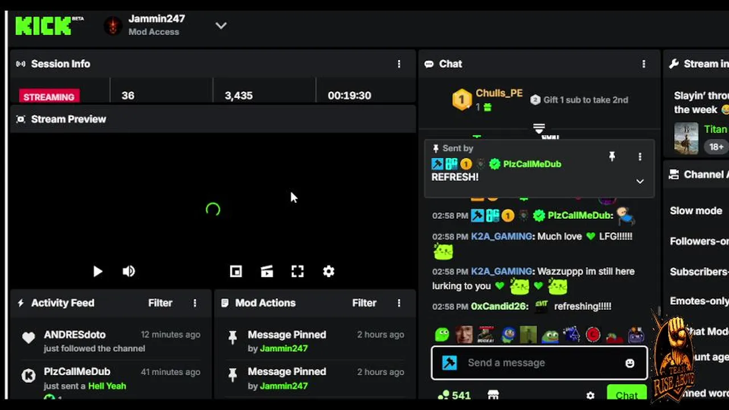The width and height of the screenshot is (729, 410).
Task: Click PlzCallMeDub in the Activity Feed
Action: (77, 372)
